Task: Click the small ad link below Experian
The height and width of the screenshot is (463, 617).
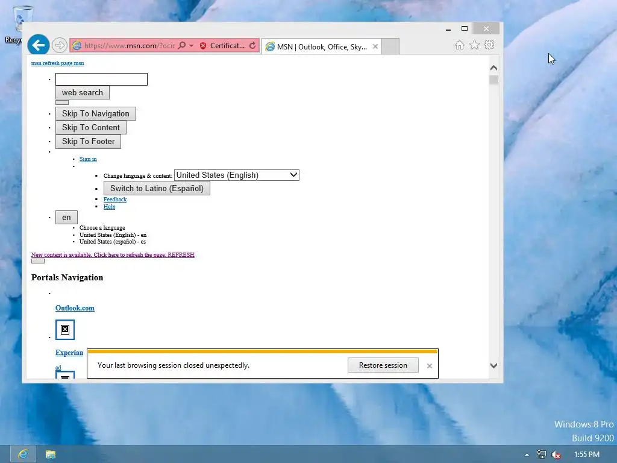Action: 58,368
